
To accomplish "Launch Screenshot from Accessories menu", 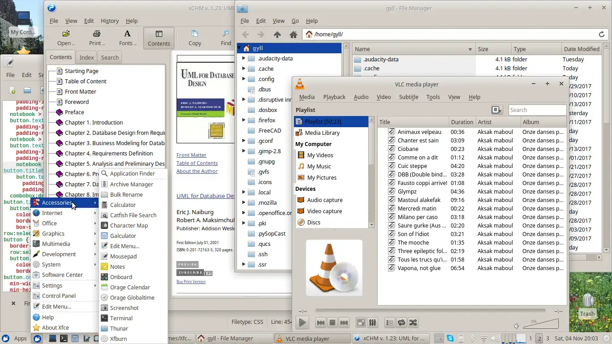I will point(133,308).
